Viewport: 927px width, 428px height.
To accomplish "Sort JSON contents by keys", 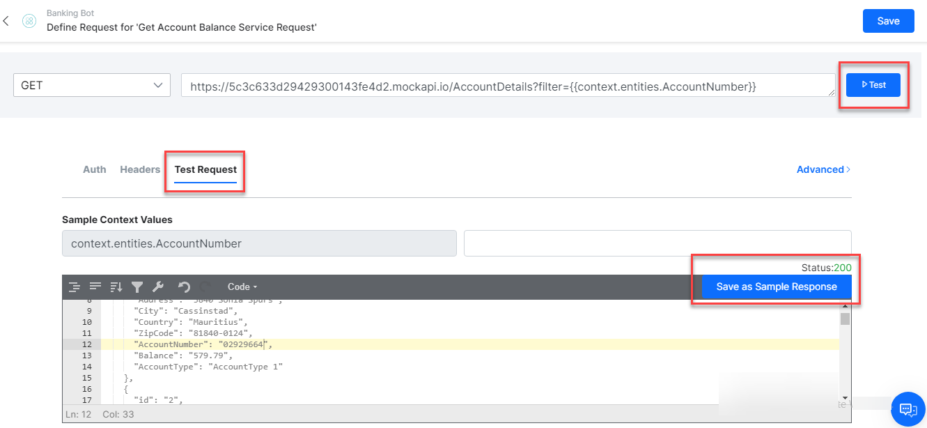I will 116,286.
